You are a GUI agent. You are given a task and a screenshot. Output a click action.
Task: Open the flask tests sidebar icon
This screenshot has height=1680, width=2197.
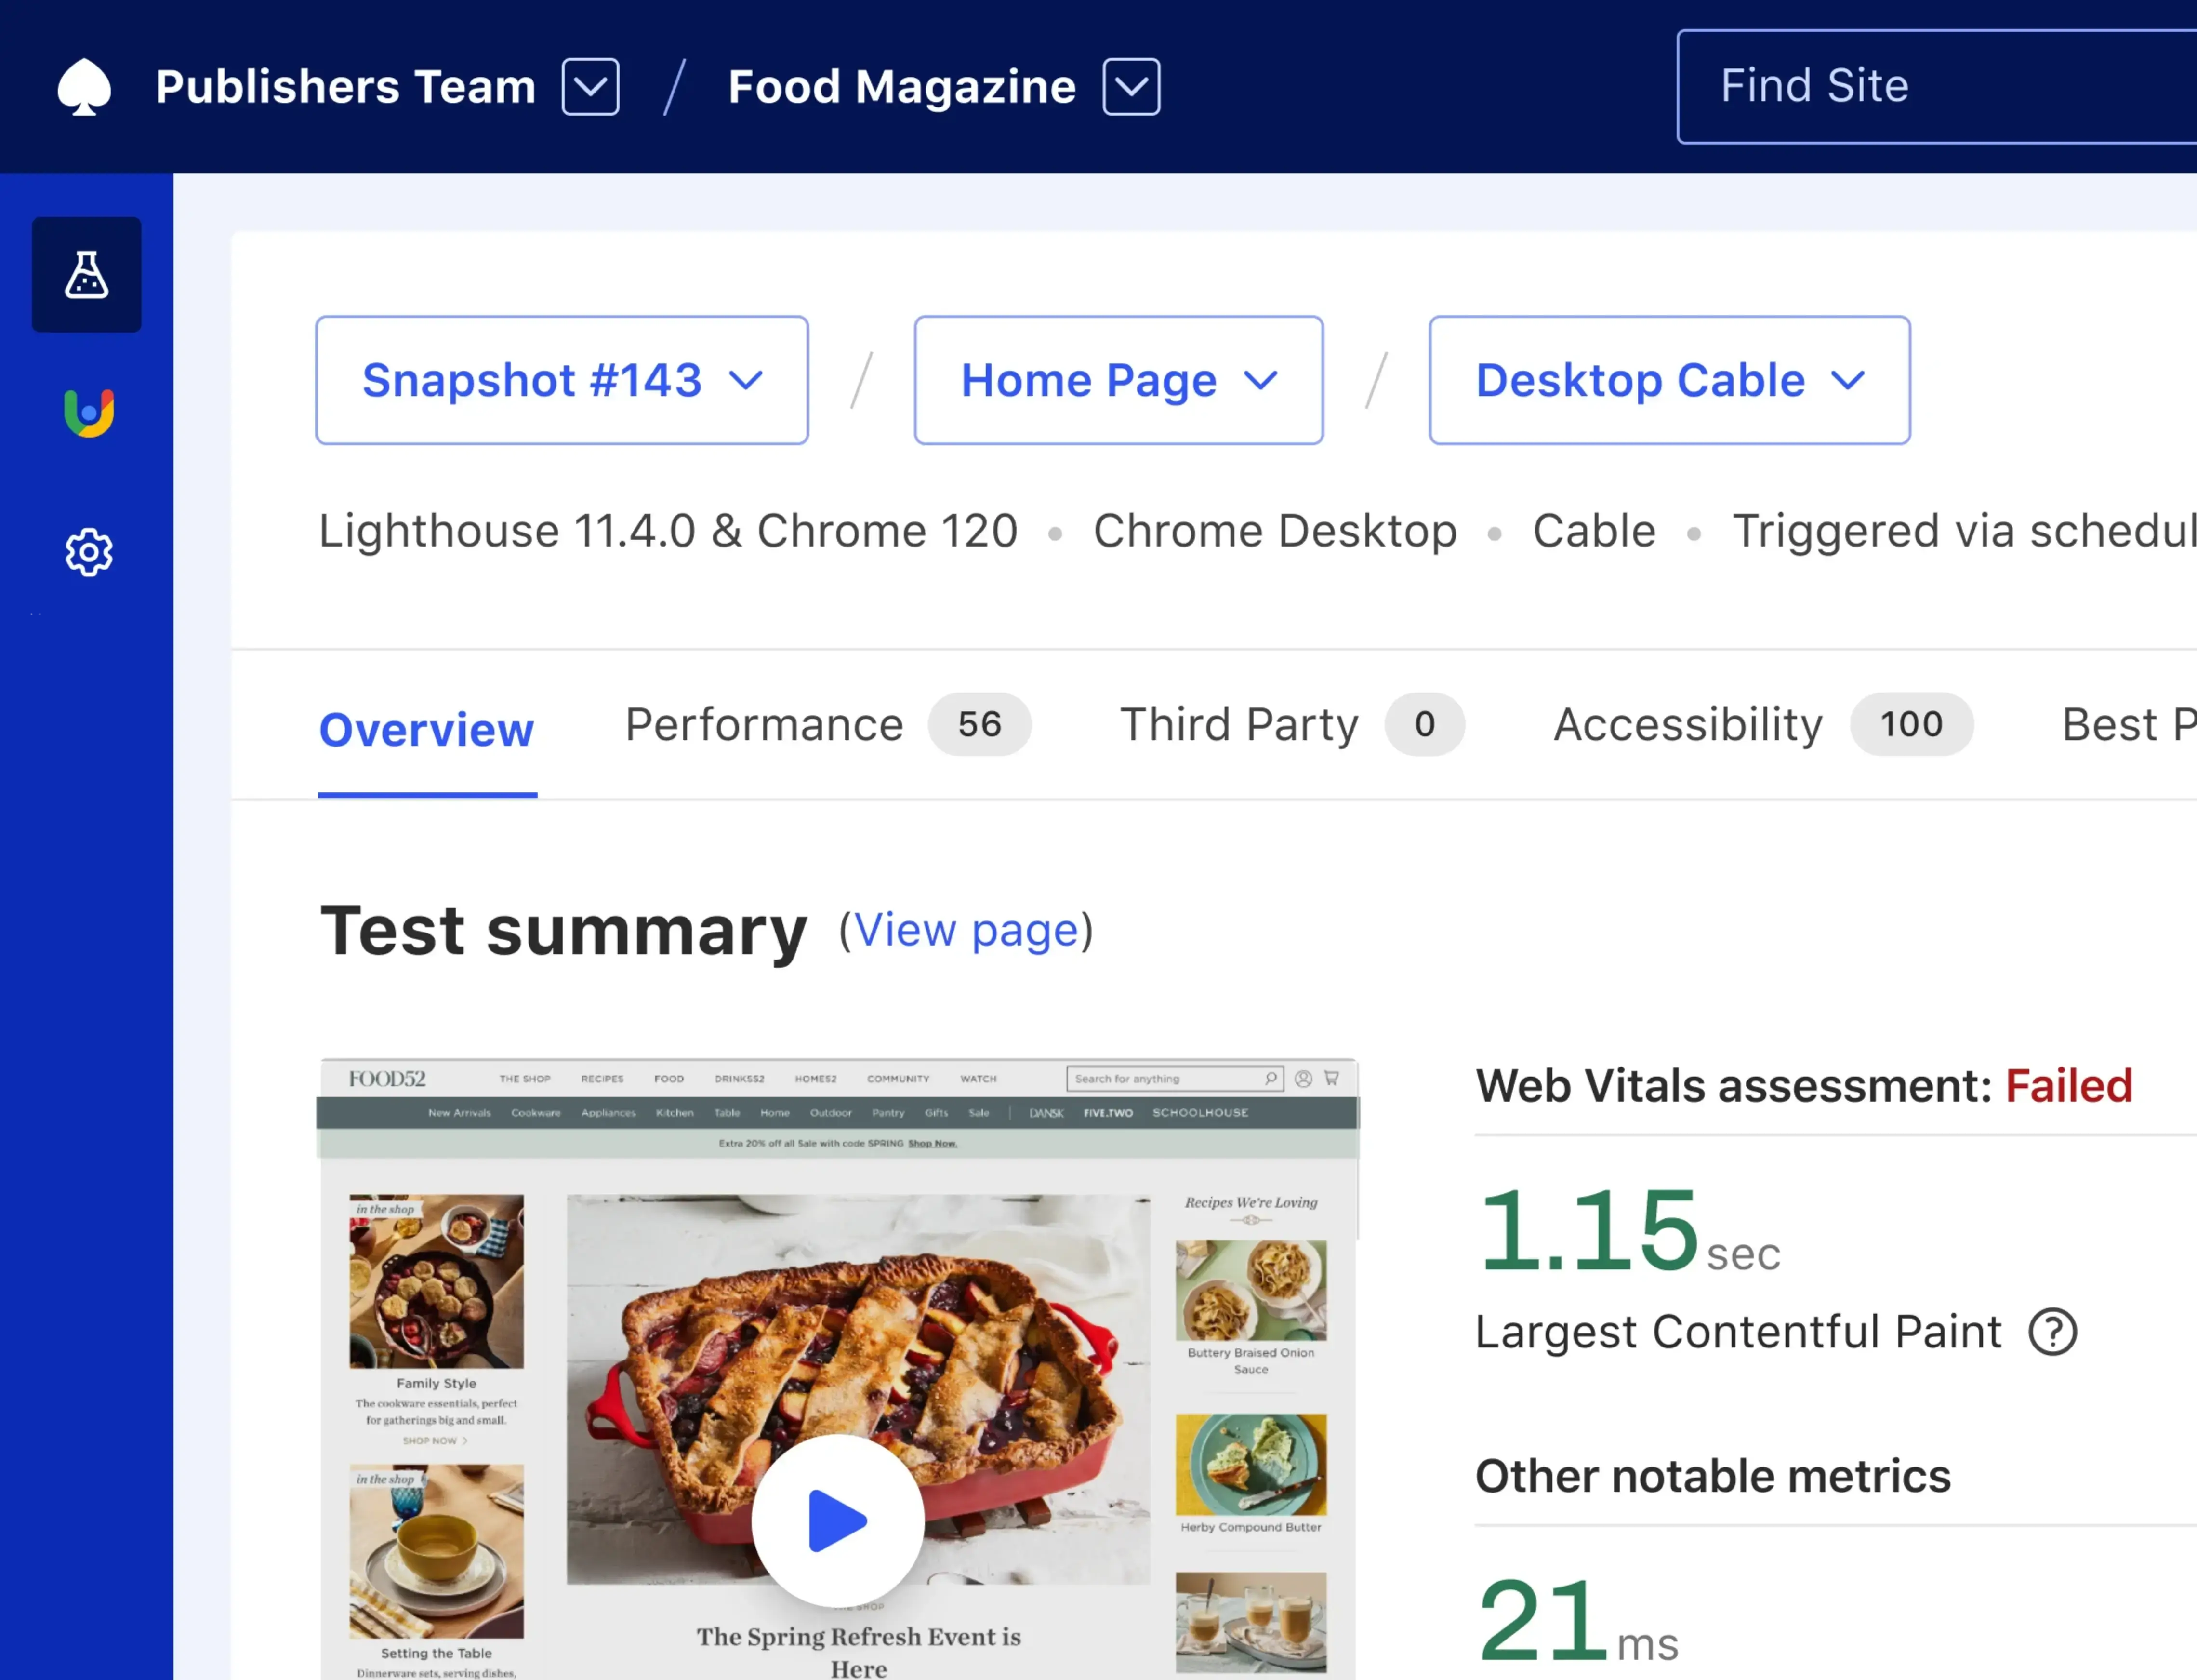coord(87,275)
